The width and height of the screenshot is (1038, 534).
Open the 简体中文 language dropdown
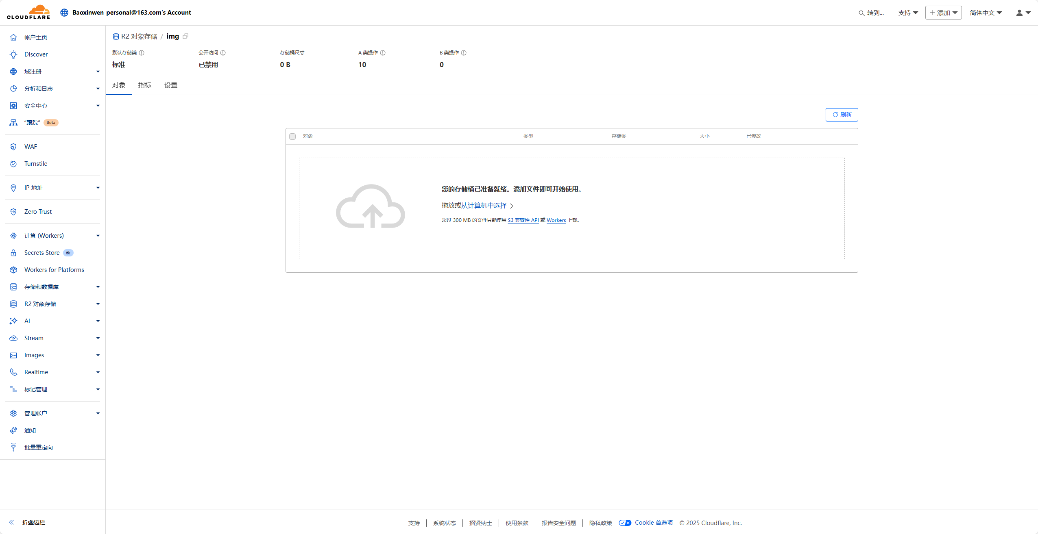[986, 13]
